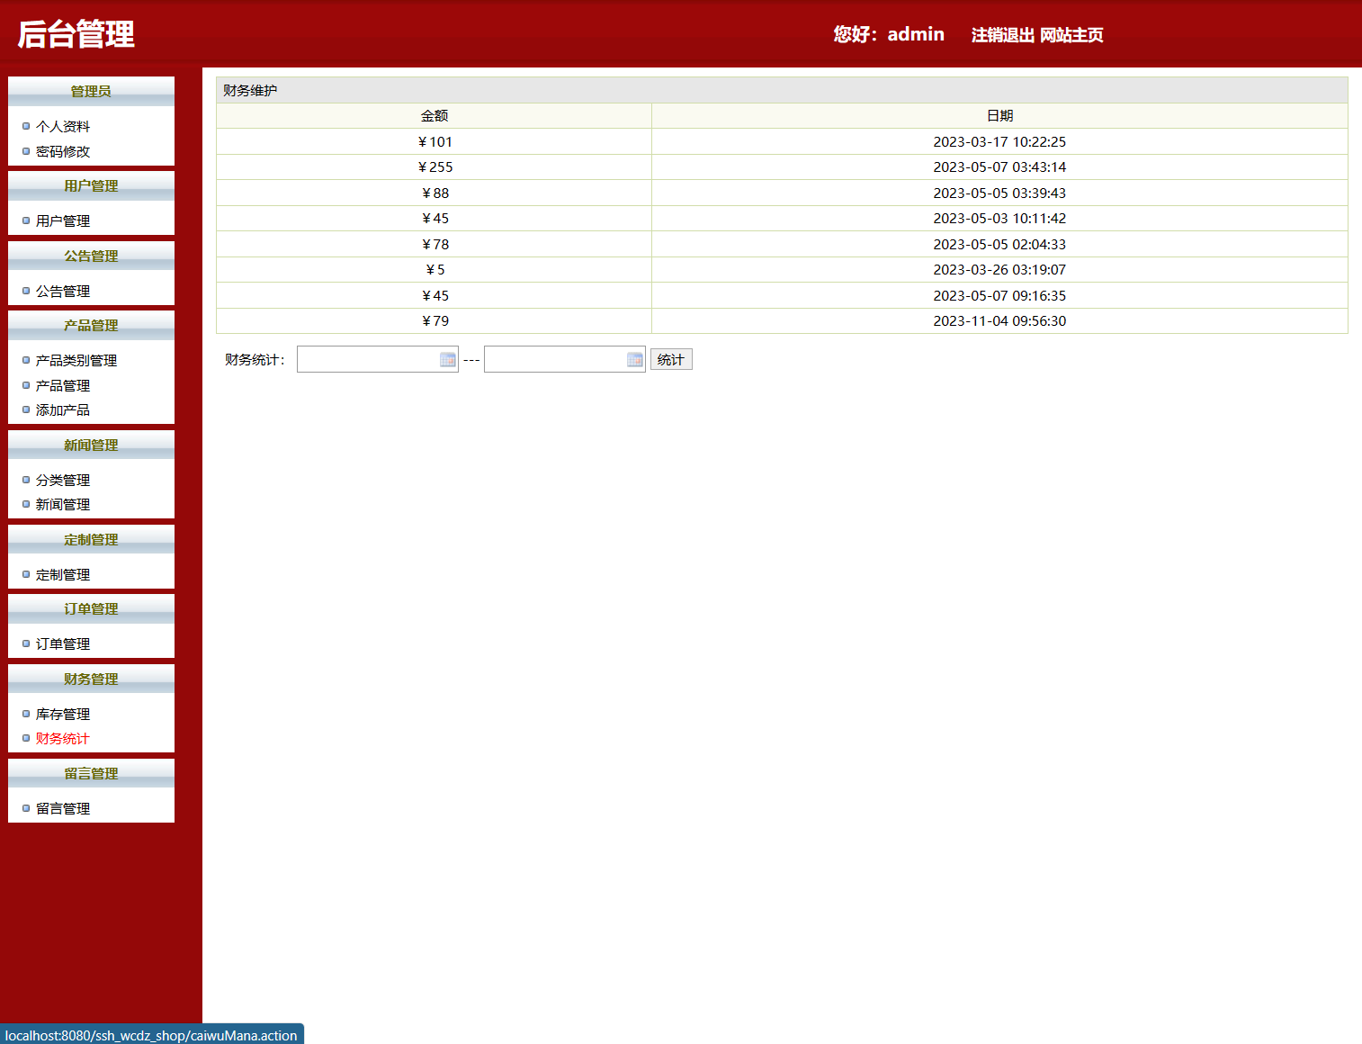This screenshot has width=1362, height=1044.
Task: Open 产品类别管理 in the sidebar
Action: (76, 361)
